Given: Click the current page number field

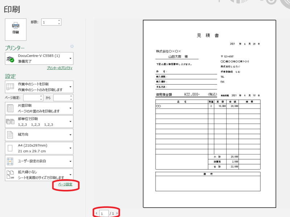Looking at the screenshot, I should coord(104,214).
